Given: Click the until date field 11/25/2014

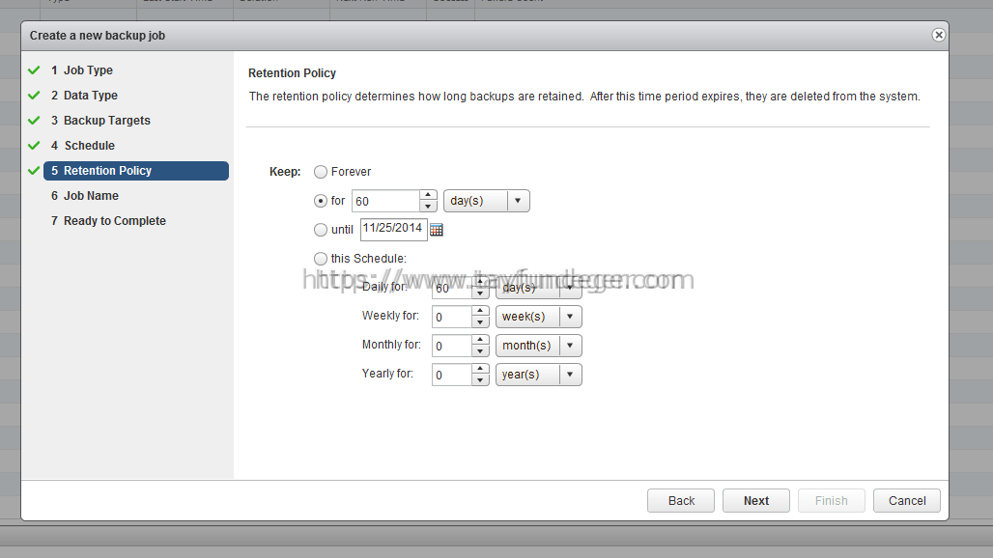Looking at the screenshot, I should pos(394,229).
